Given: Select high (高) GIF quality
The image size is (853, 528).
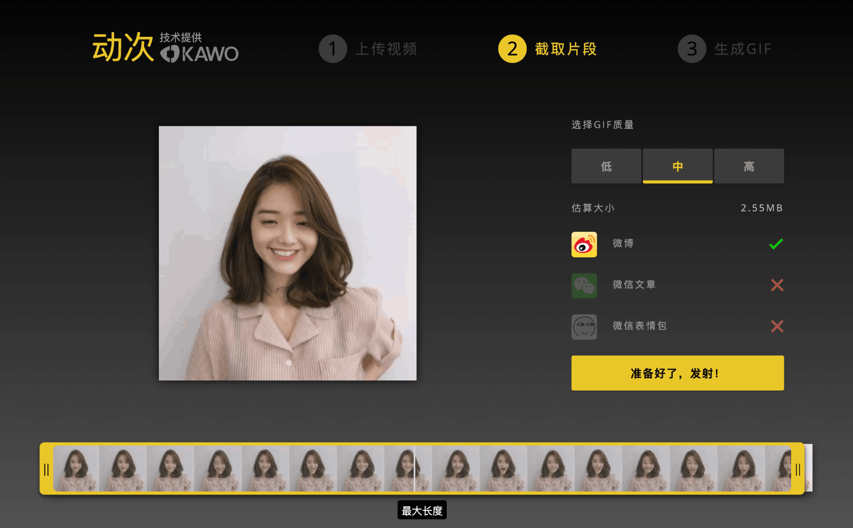Looking at the screenshot, I should [x=749, y=166].
